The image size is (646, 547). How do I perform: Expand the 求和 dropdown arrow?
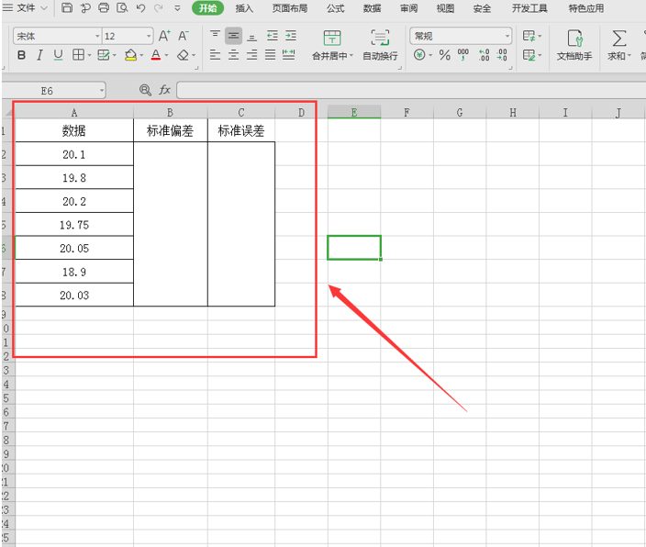coord(629,55)
